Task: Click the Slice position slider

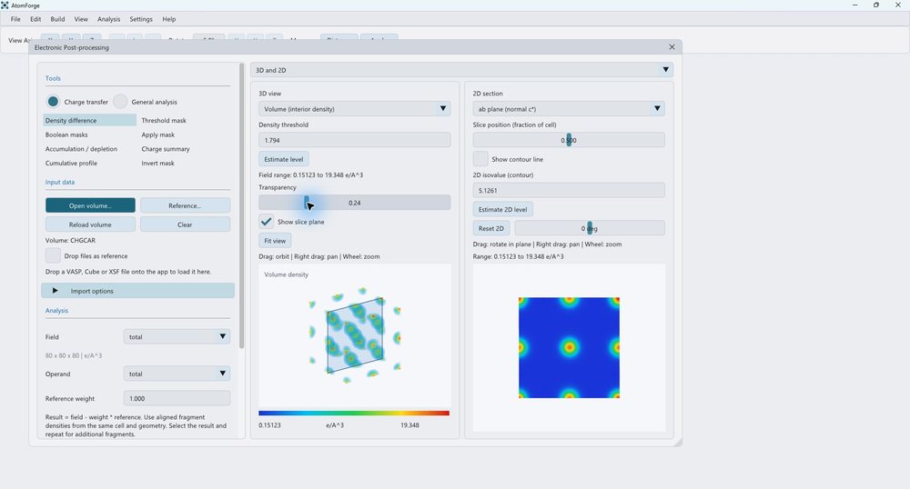Action: (568, 140)
